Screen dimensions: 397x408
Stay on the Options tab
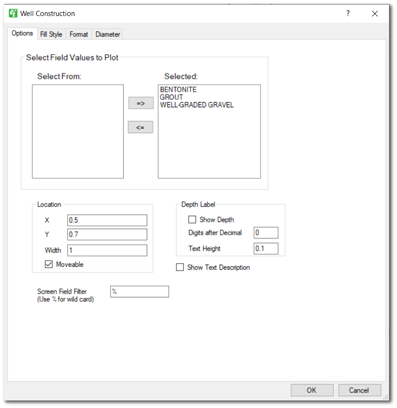pos(22,33)
